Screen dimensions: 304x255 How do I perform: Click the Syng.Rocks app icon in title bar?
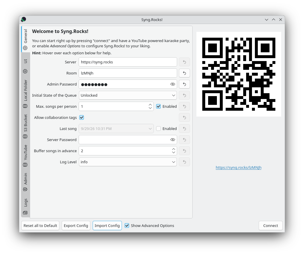(23, 20)
